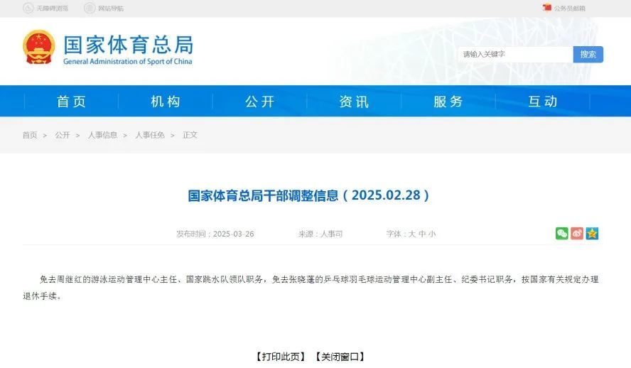Viewport: 631px width, 368px height.
Task: Share to Qzone star icon
Action: [592, 233]
